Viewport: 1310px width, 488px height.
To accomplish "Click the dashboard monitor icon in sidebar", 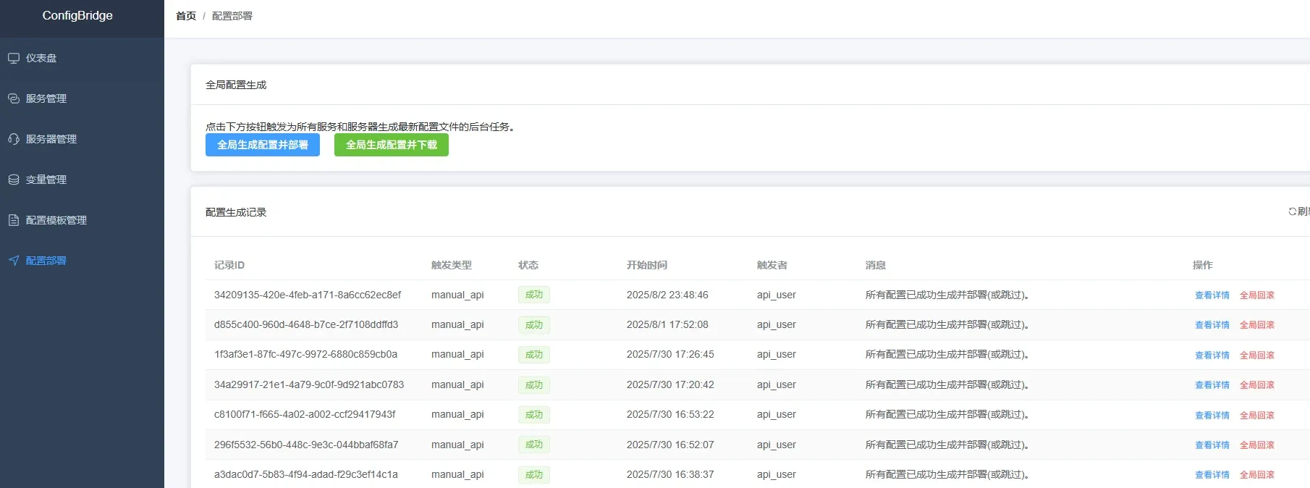I will coord(14,58).
